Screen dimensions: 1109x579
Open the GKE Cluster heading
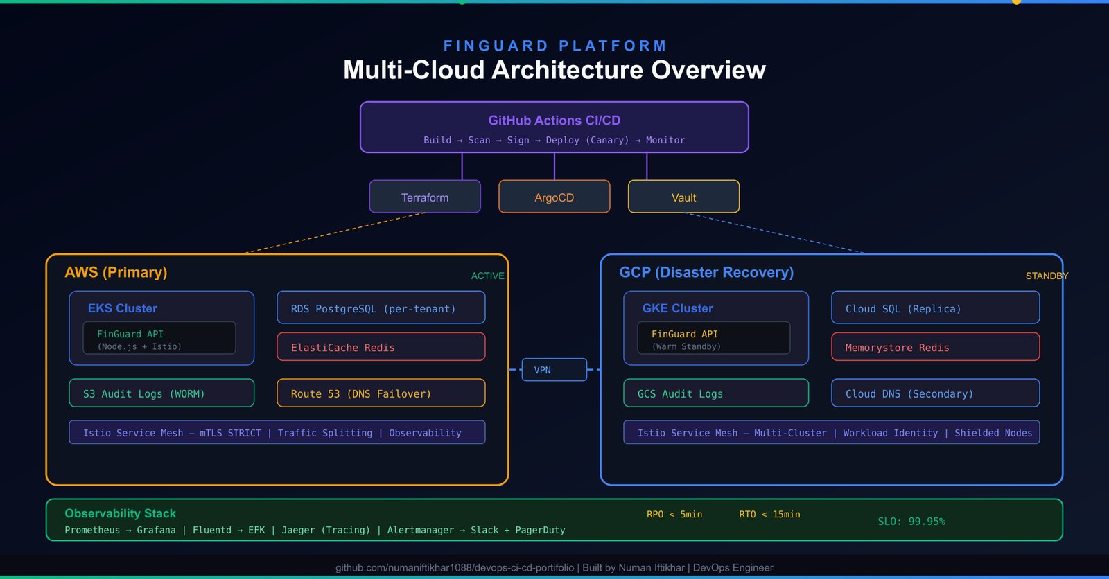click(678, 308)
